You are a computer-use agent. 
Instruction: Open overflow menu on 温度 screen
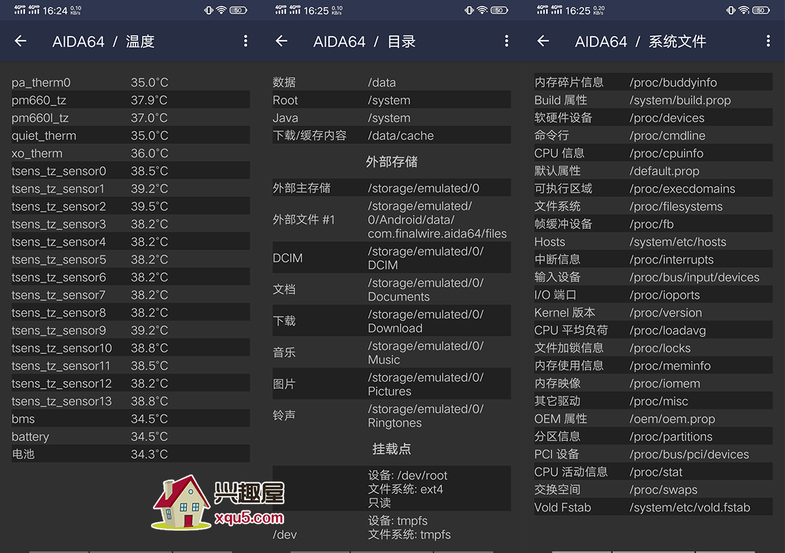point(245,41)
